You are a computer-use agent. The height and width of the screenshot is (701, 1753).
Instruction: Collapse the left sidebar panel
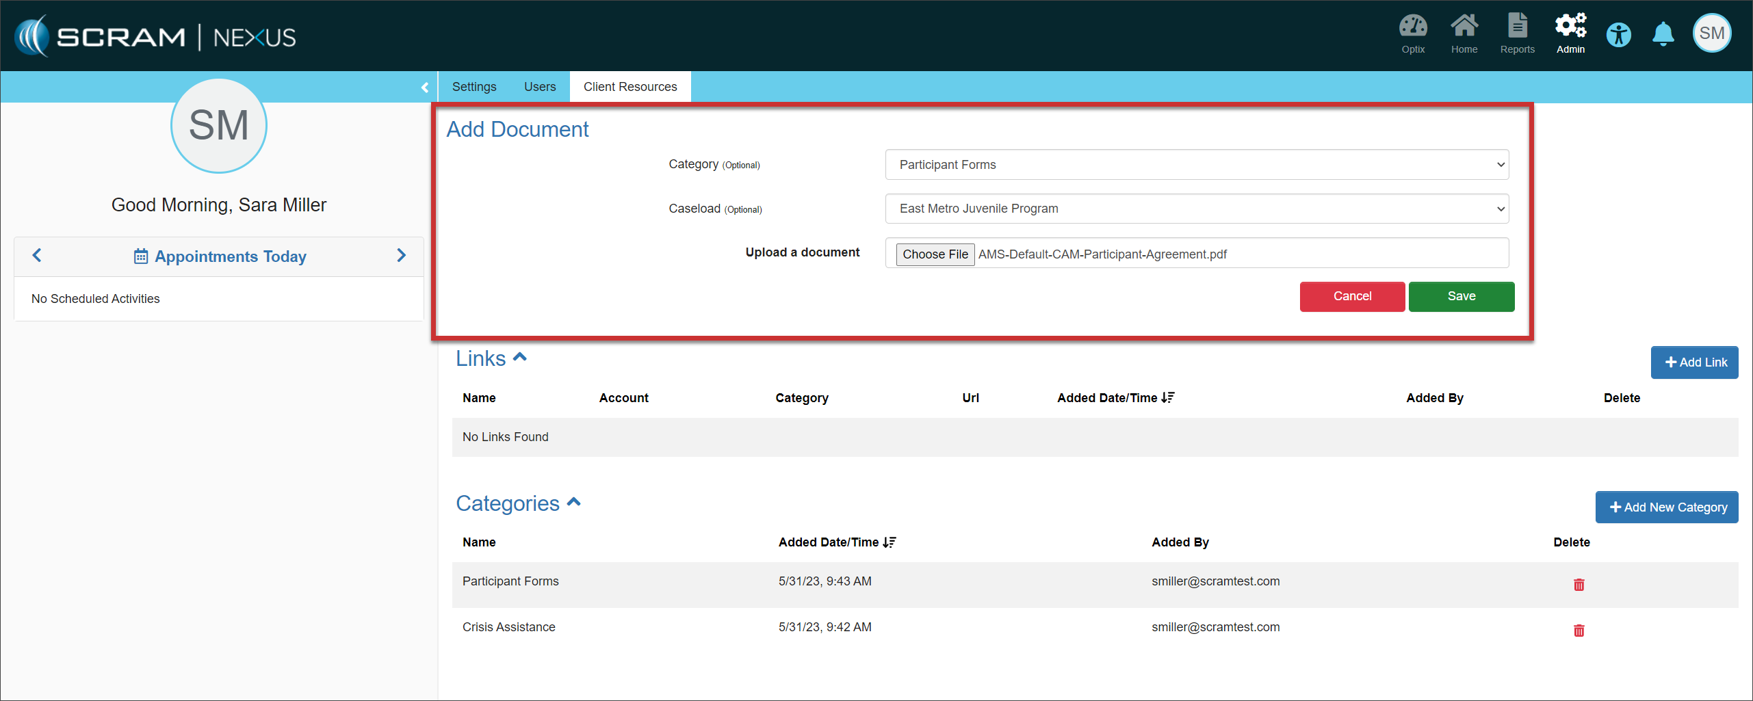pyautogui.click(x=425, y=88)
